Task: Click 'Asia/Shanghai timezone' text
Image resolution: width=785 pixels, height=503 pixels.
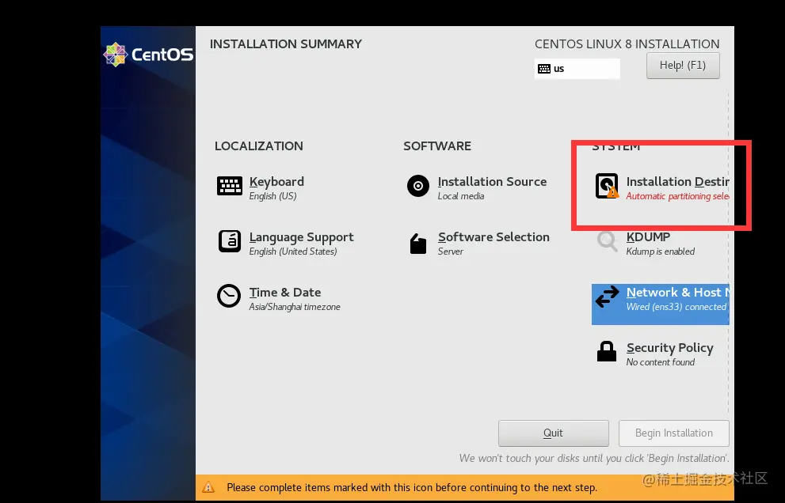Action: (295, 307)
